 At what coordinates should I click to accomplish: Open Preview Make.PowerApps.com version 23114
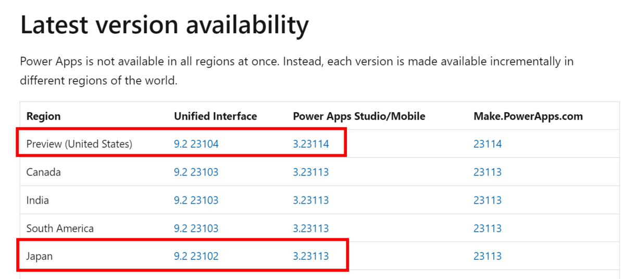pyautogui.click(x=487, y=144)
